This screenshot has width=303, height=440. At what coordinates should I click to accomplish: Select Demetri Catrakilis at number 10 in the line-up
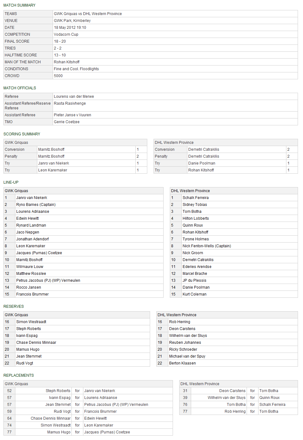coord(198,260)
